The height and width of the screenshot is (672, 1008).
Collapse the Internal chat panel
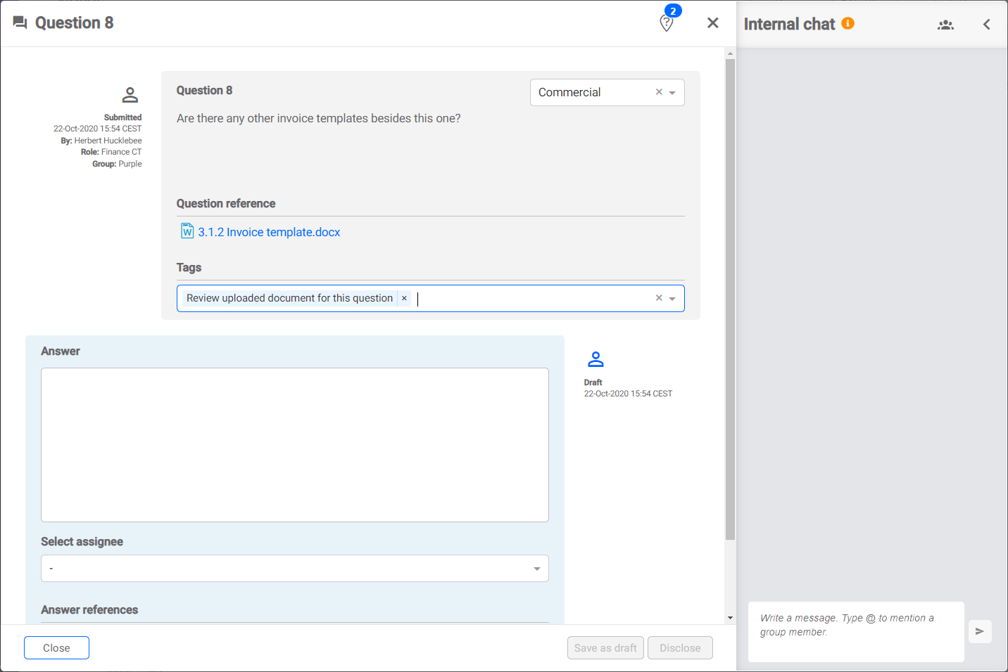click(986, 25)
